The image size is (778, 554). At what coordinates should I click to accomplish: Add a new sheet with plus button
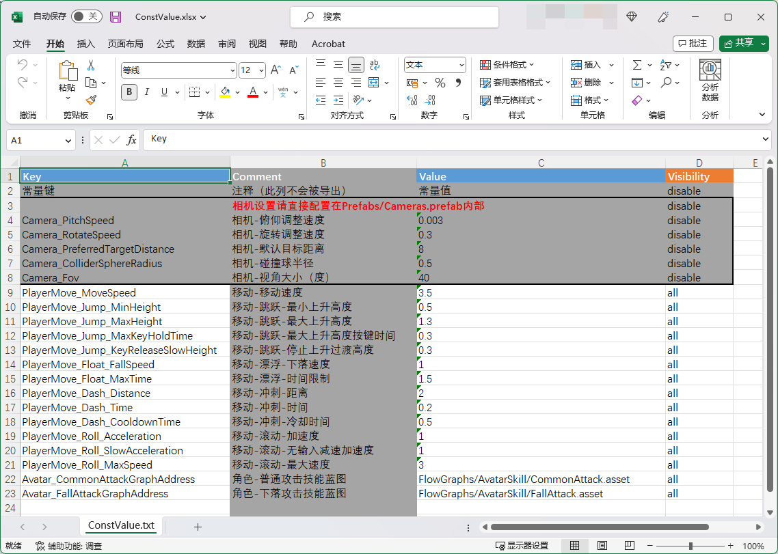(198, 527)
